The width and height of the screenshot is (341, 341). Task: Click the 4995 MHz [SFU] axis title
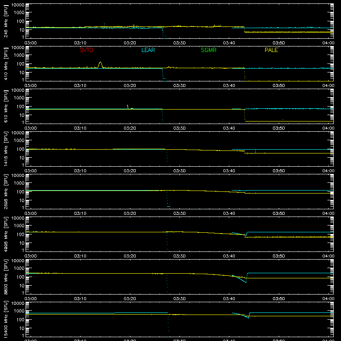coord(6,234)
